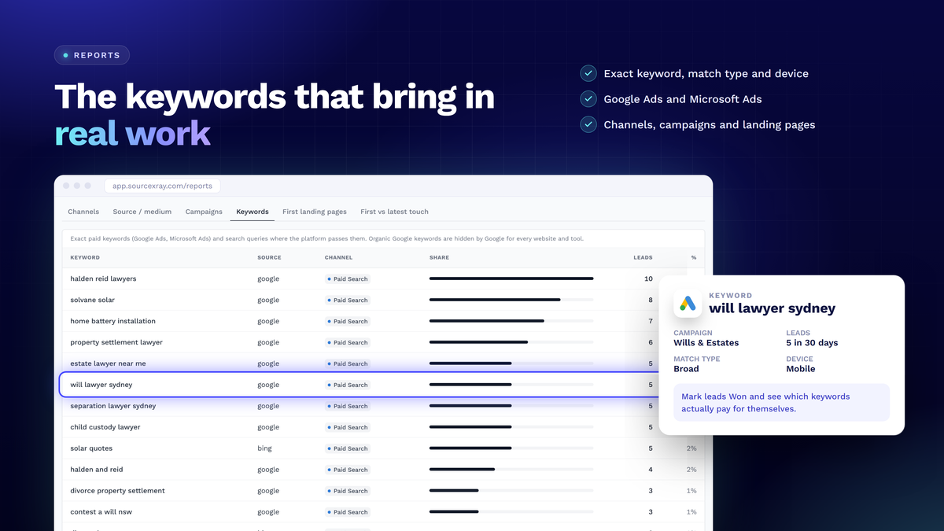Image resolution: width=944 pixels, height=531 pixels.
Task: Sort by the SOURCE column header
Action: (269, 257)
